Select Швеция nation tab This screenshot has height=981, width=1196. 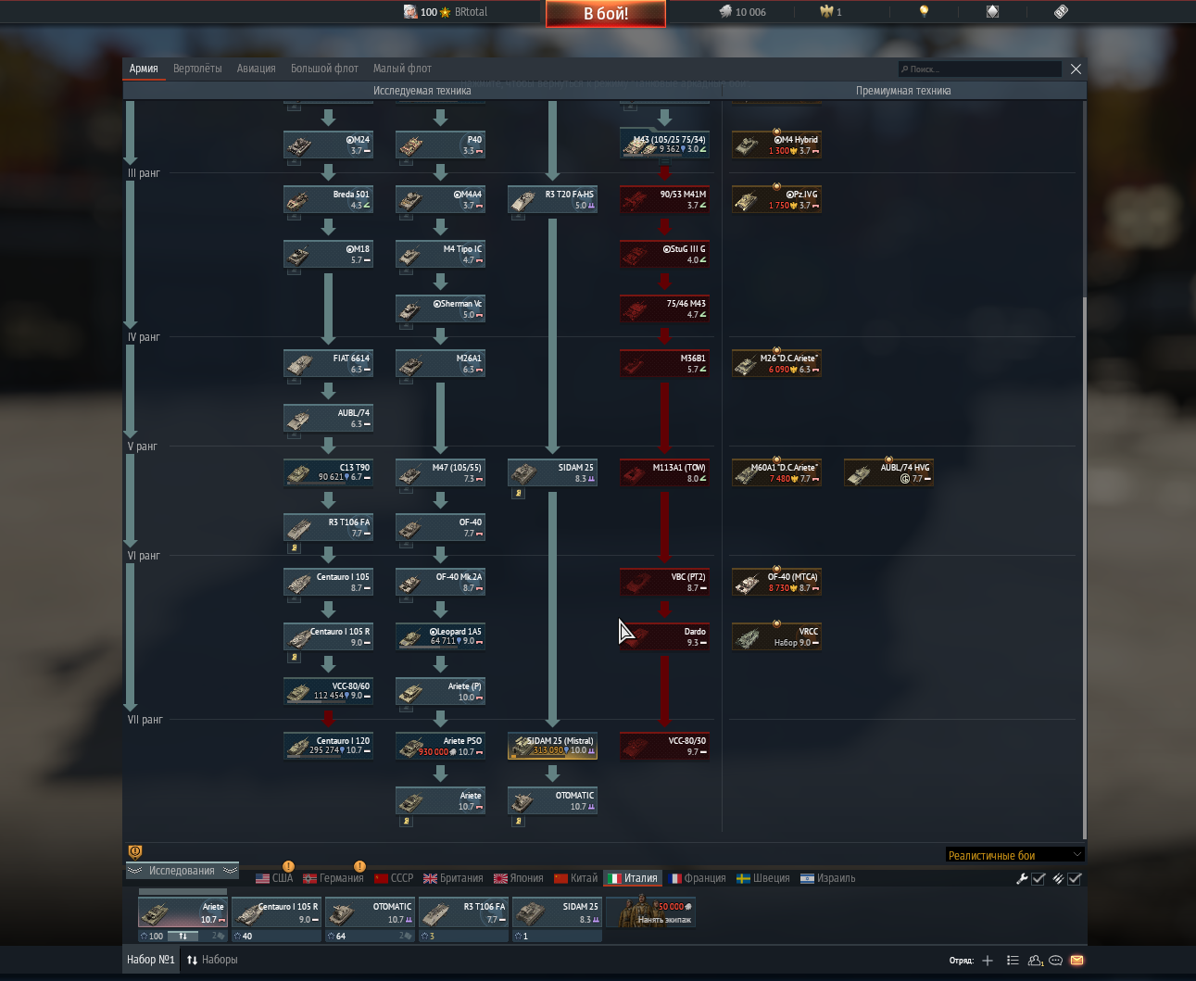[x=763, y=878]
